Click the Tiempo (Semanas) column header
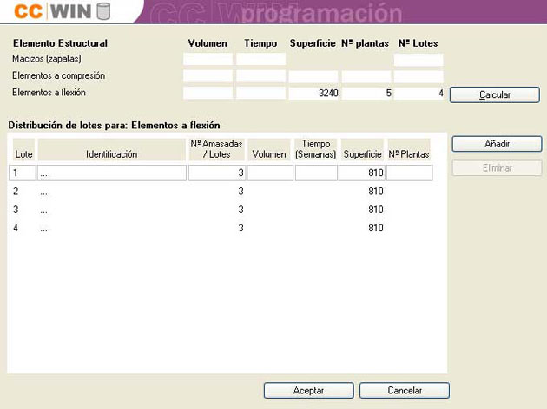547x409 pixels. 316,149
